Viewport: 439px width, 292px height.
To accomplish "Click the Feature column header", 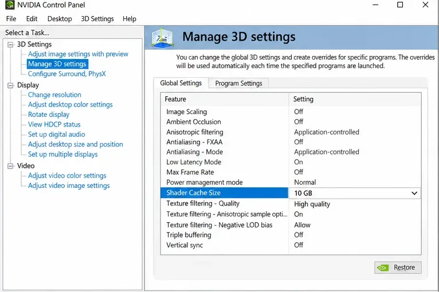I will [225, 99].
